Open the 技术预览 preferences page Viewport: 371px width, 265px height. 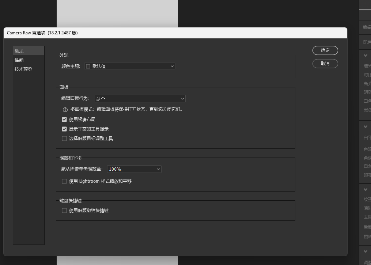coord(23,69)
